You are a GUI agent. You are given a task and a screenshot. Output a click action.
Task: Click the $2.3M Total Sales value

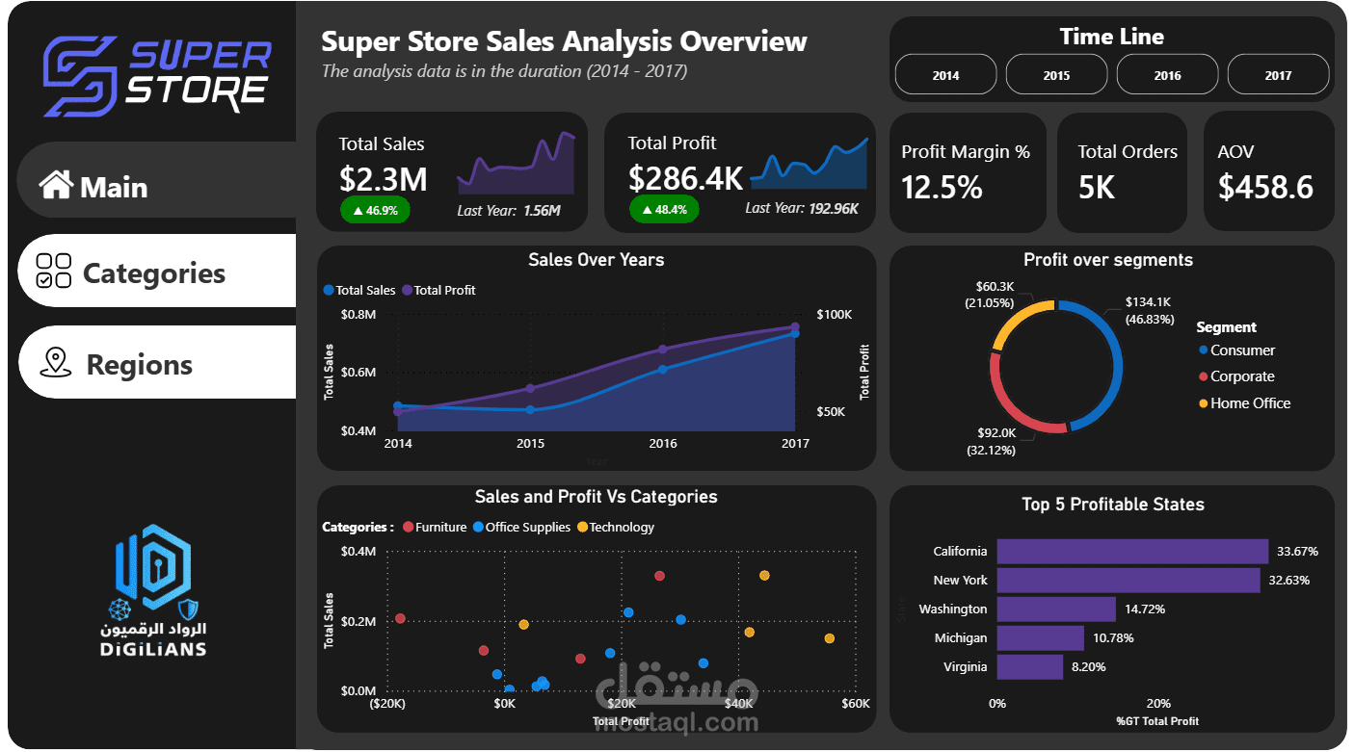point(383,178)
